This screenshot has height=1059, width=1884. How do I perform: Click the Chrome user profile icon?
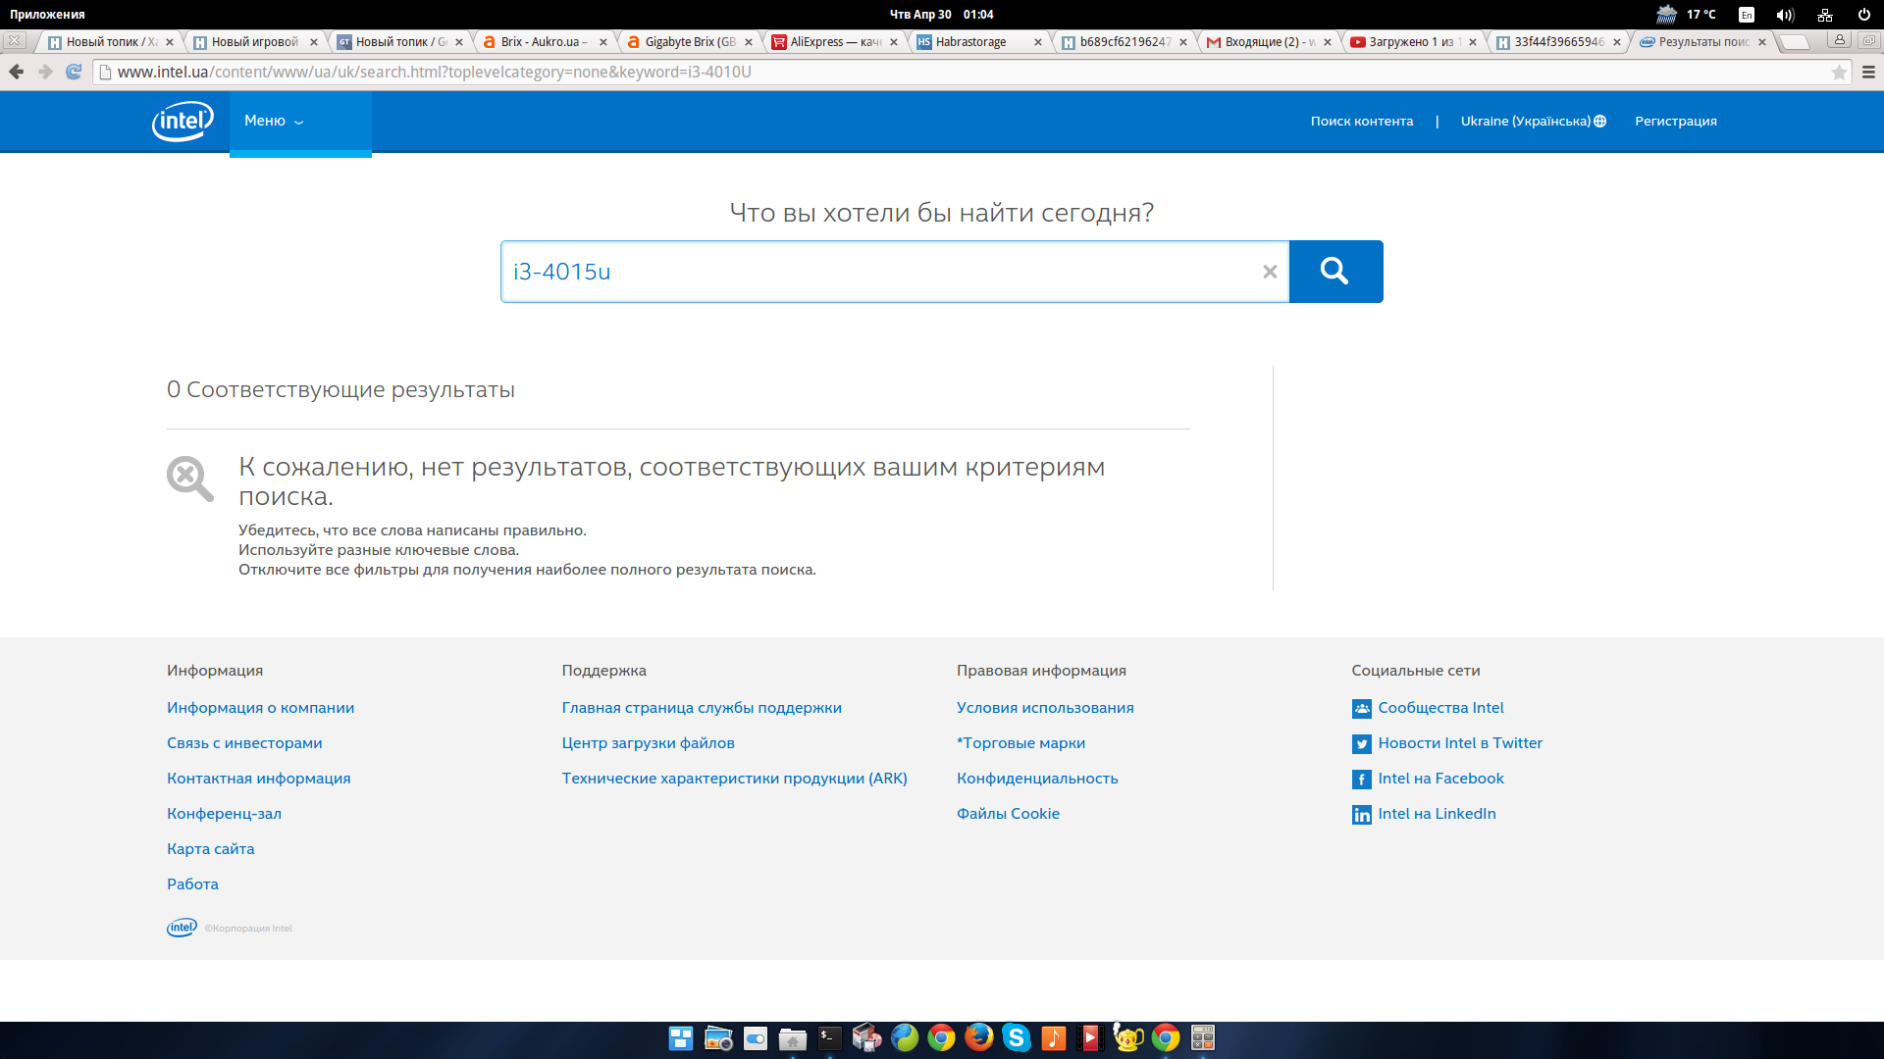click(1840, 40)
